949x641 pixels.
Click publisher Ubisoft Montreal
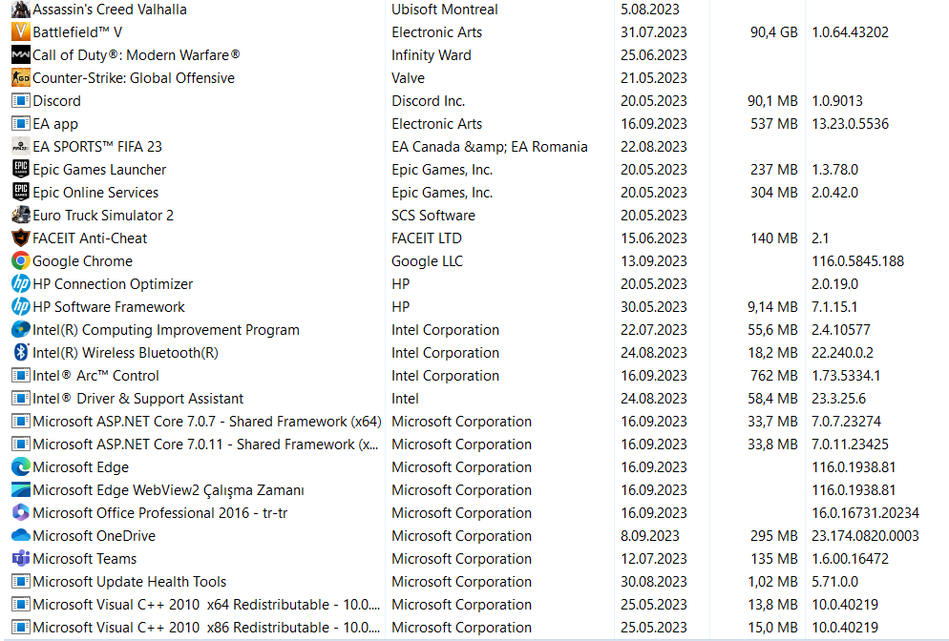point(444,10)
